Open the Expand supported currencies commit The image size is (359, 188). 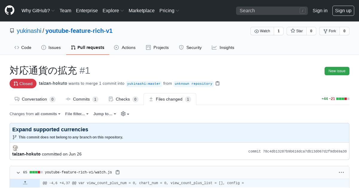(50, 130)
